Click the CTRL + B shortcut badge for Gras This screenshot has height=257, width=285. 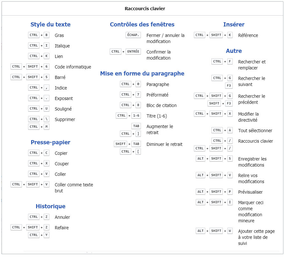pos(39,35)
